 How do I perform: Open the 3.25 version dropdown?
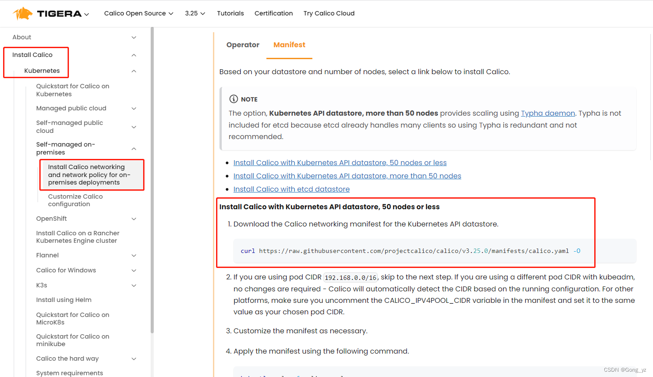pyautogui.click(x=195, y=13)
